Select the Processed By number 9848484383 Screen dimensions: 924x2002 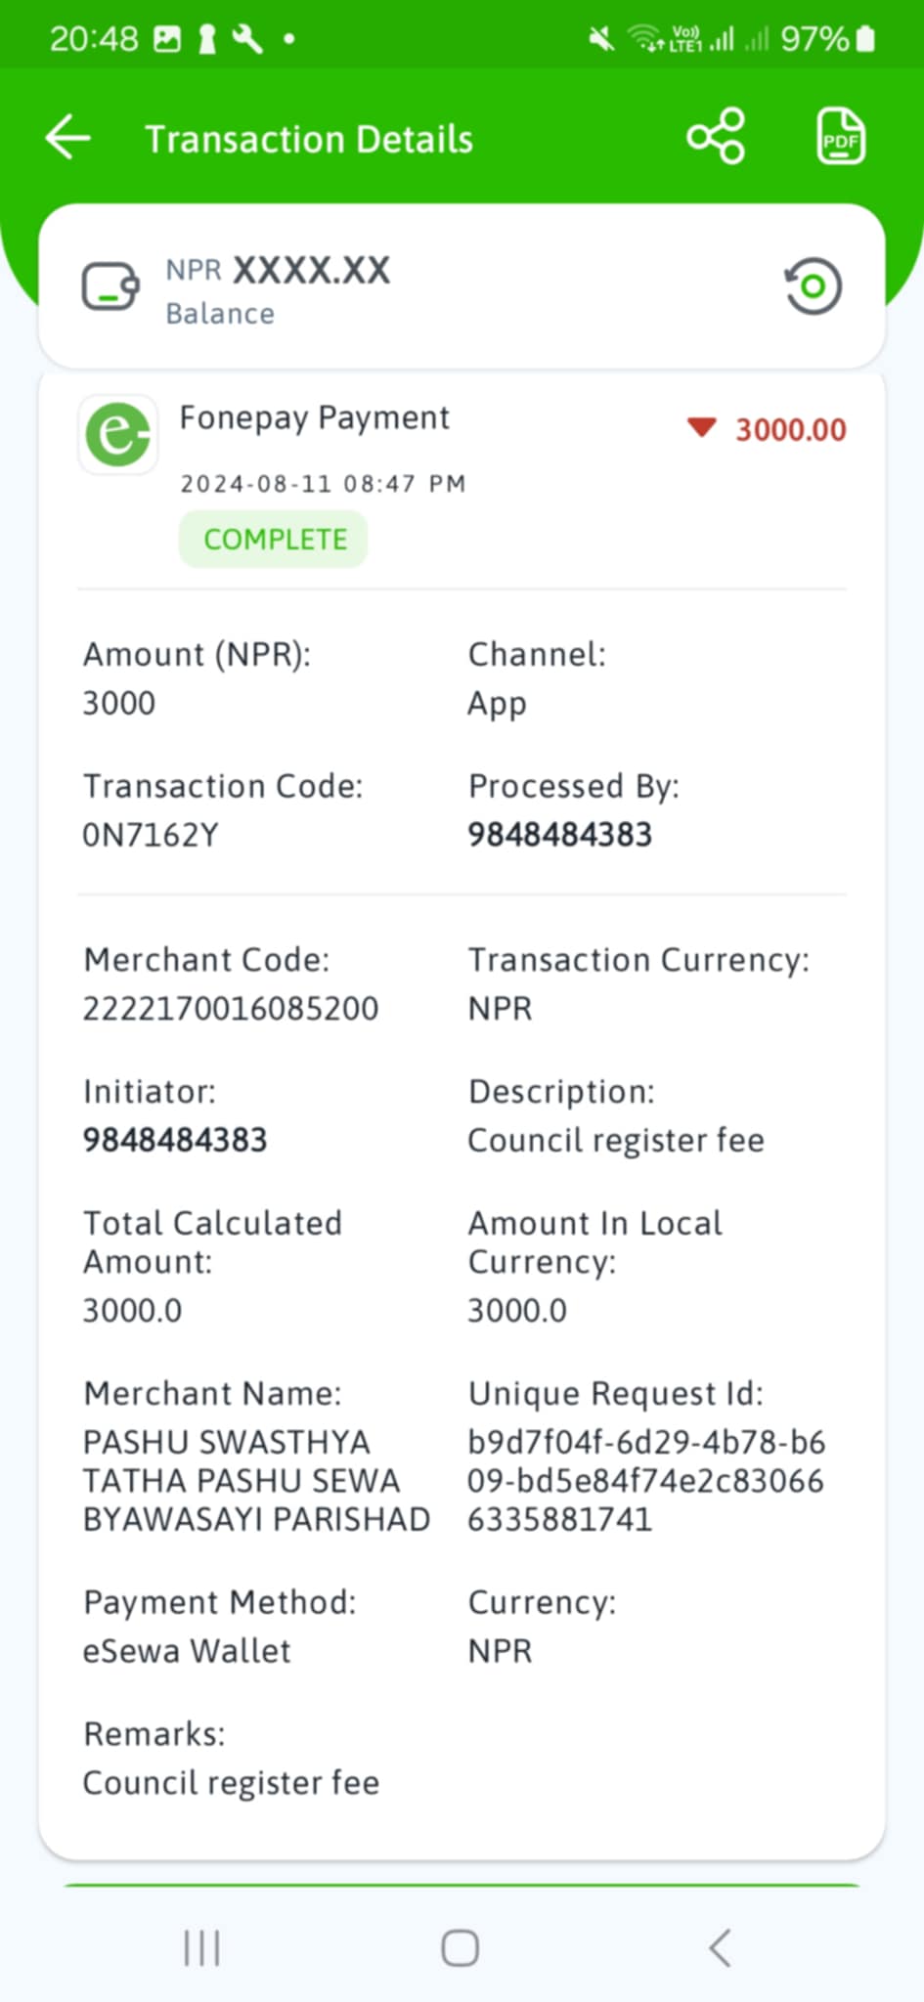559,834
